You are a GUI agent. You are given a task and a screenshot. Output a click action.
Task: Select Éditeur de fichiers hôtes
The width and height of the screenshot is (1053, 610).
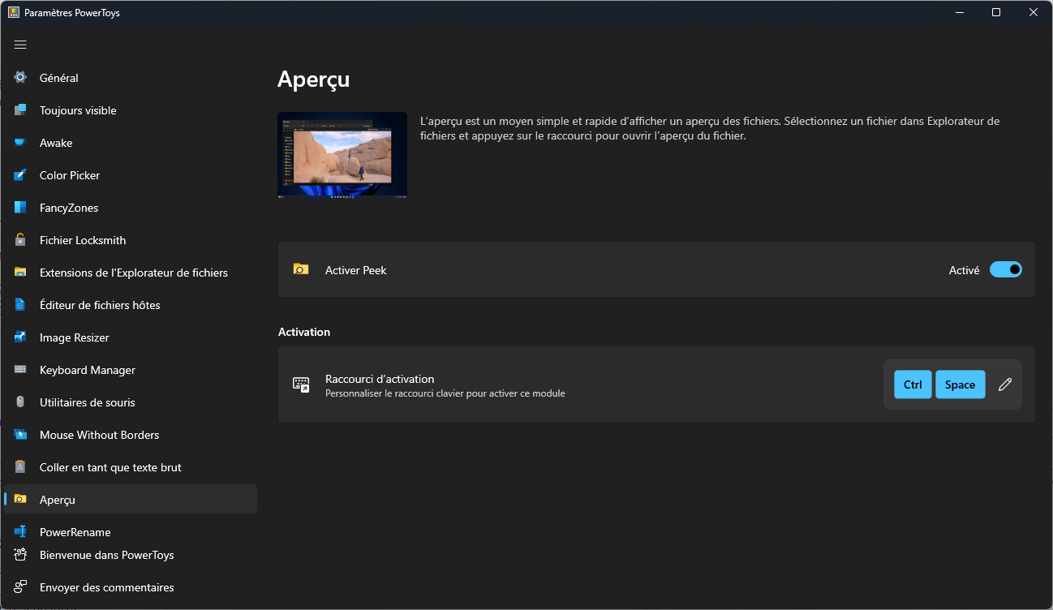click(x=131, y=305)
